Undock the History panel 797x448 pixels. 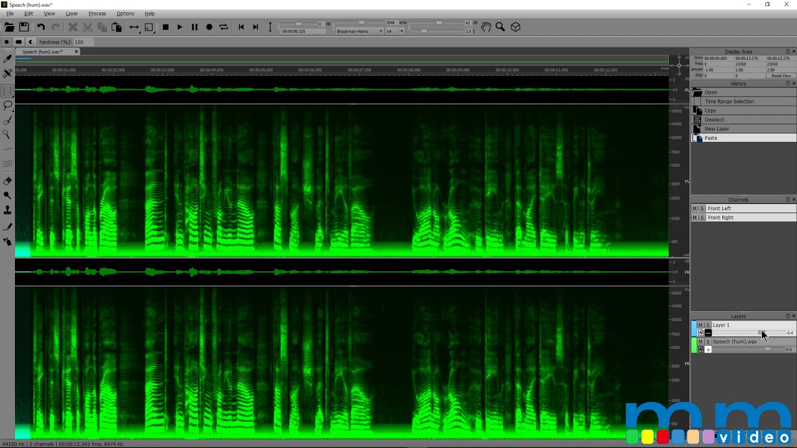click(x=788, y=83)
